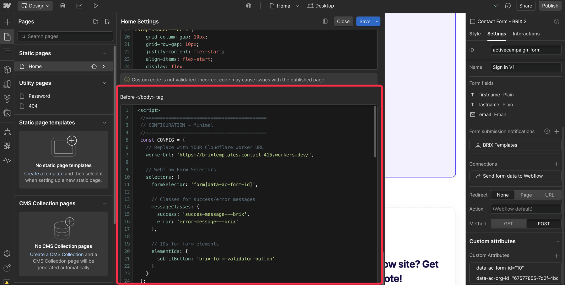Click the duplicate page icon beside Close
The height and width of the screenshot is (285, 565).
click(x=326, y=21)
